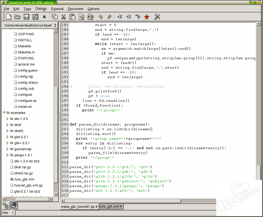Screen dimensions: 263x217
Task: Click the Redo arrow icon
Action: click(x=110, y=17)
